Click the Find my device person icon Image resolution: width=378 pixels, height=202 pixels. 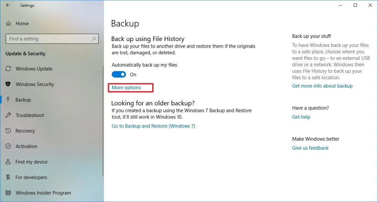[x=8, y=162]
